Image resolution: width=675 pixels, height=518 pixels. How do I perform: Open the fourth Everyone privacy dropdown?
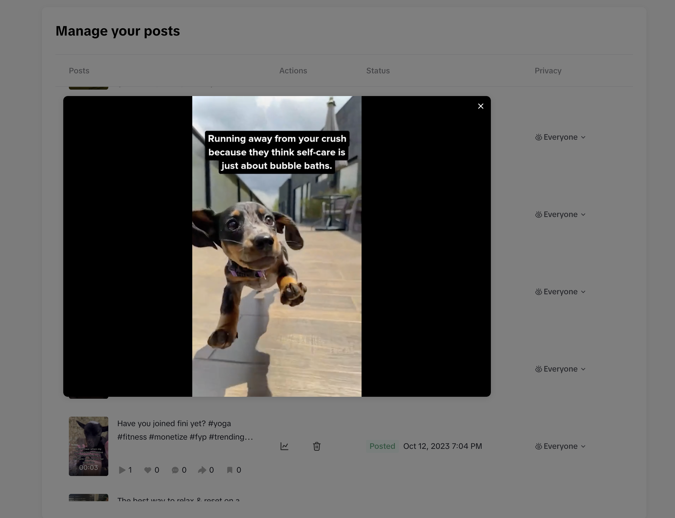click(560, 369)
